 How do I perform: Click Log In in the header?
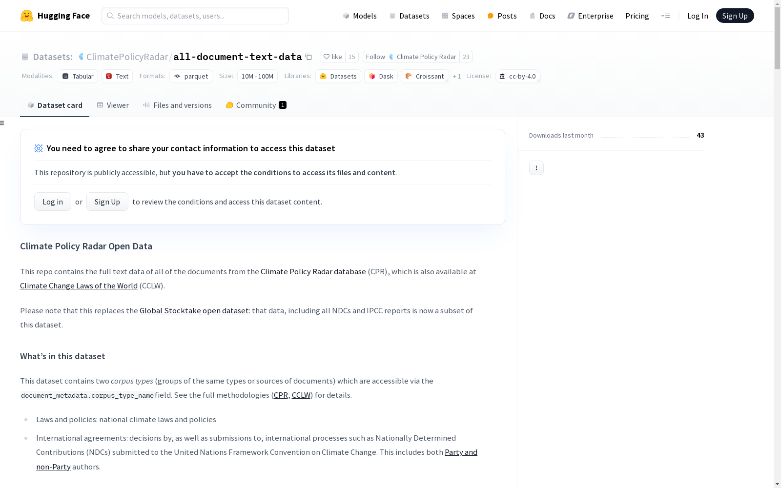[x=698, y=16]
